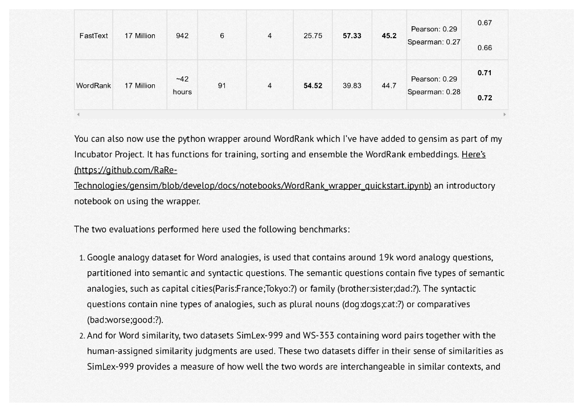Screen dimensions: 583x412
Task: Click the horizontal scrollbar right arrow
Action: (x=504, y=115)
